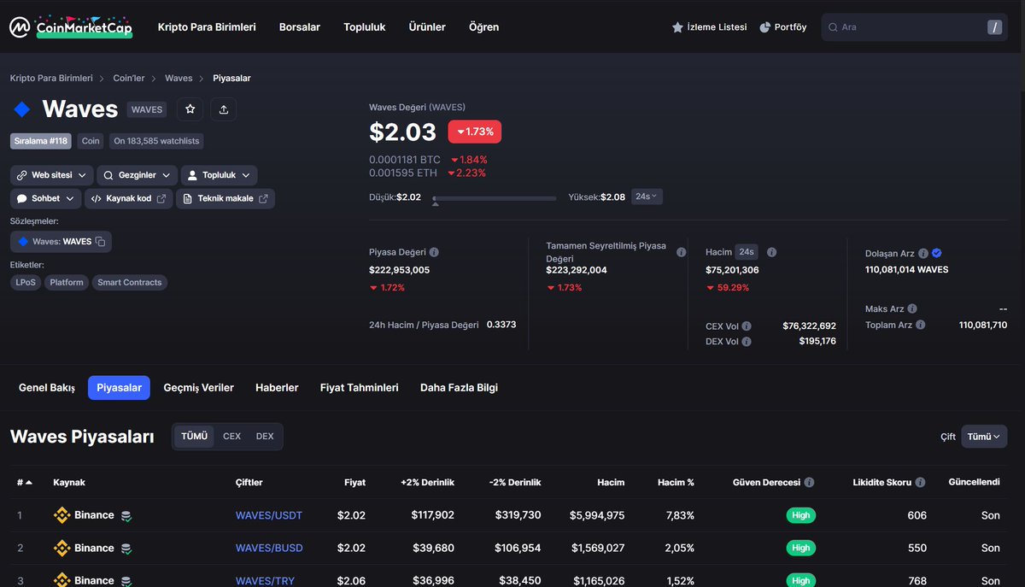Screen dimensions: 1025x587
Task: Open Kripto Para Birimleri menu
Action: point(207,27)
